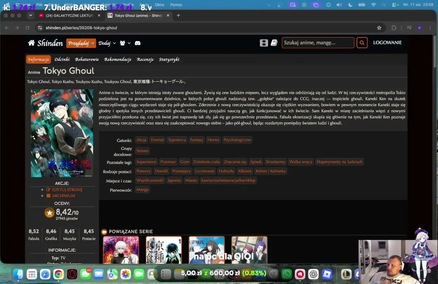Open the Okno menu in menu bar

click(x=160, y=5)
